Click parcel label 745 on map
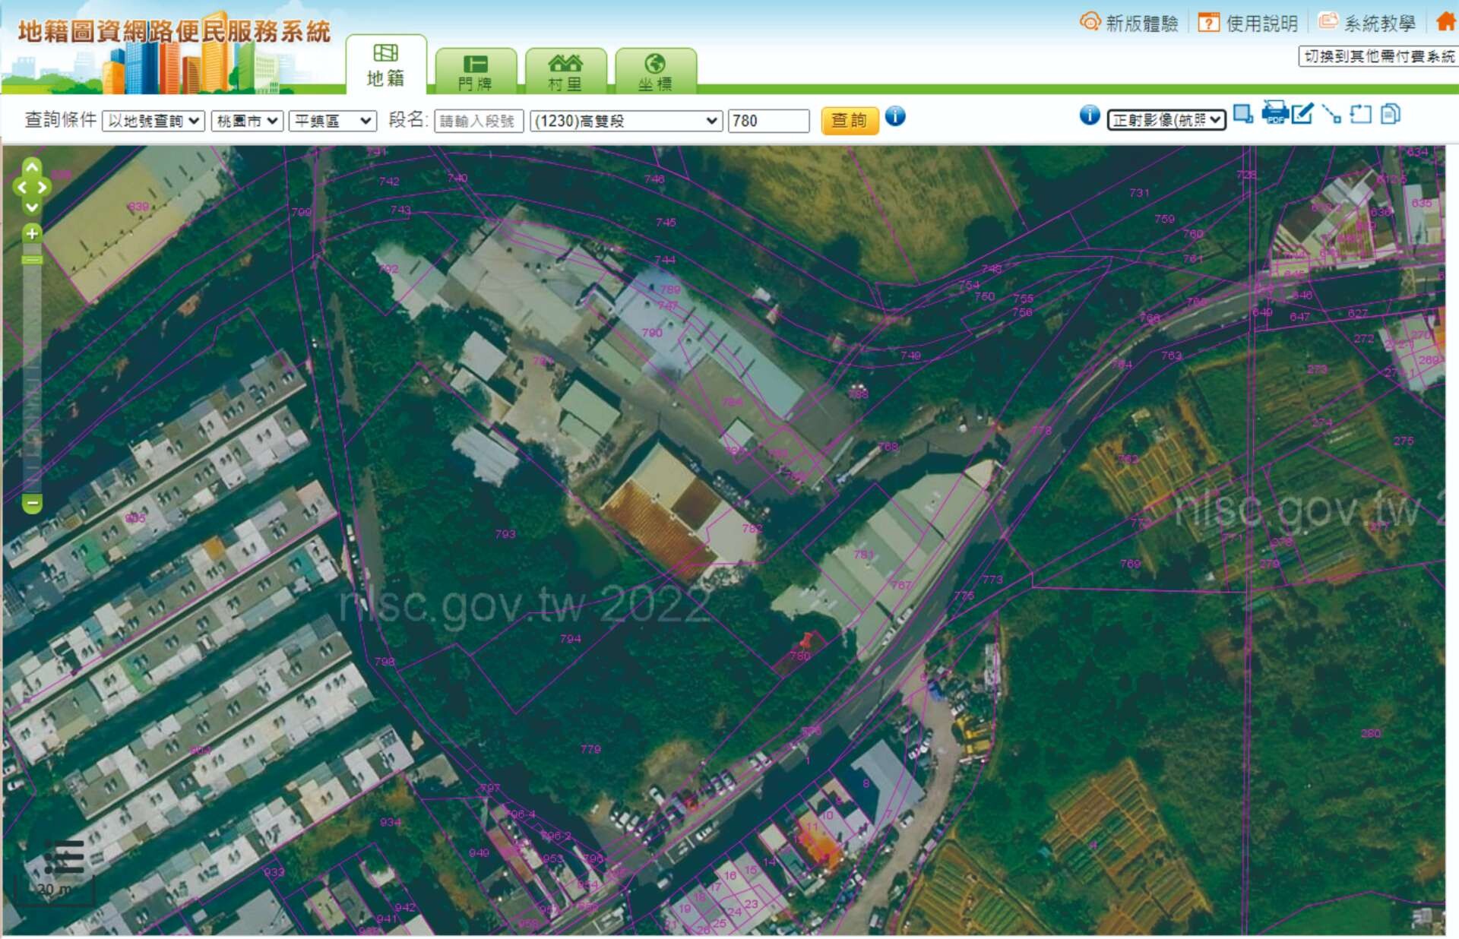Viewport: 1459px width, 939px height. pos(666,223)
